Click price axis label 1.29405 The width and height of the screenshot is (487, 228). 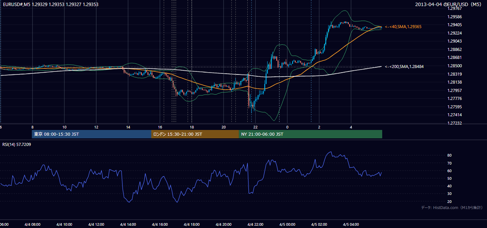[x=454, y=25]
